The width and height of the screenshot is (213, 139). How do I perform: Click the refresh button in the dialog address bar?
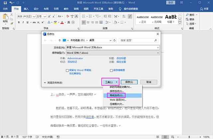(x=114, y=40)
